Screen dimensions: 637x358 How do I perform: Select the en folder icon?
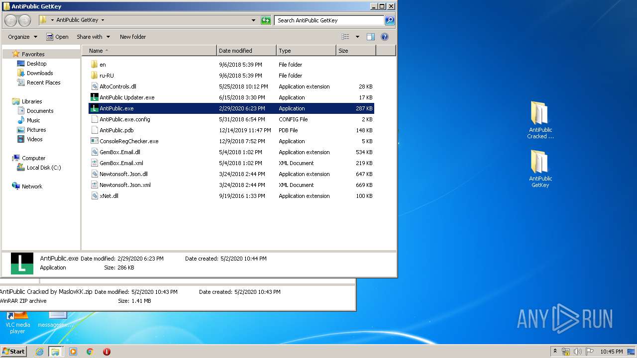point(95,65)
